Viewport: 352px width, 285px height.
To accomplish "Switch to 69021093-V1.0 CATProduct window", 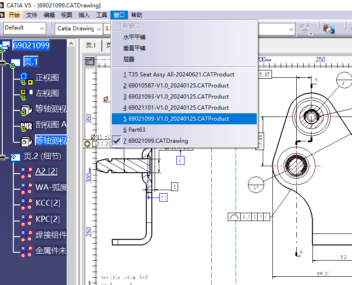I will (x=184, y=97).
